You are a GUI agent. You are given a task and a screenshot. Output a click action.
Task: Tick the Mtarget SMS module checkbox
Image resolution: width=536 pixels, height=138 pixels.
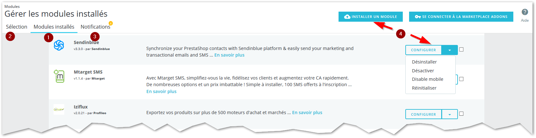point(461,79)
